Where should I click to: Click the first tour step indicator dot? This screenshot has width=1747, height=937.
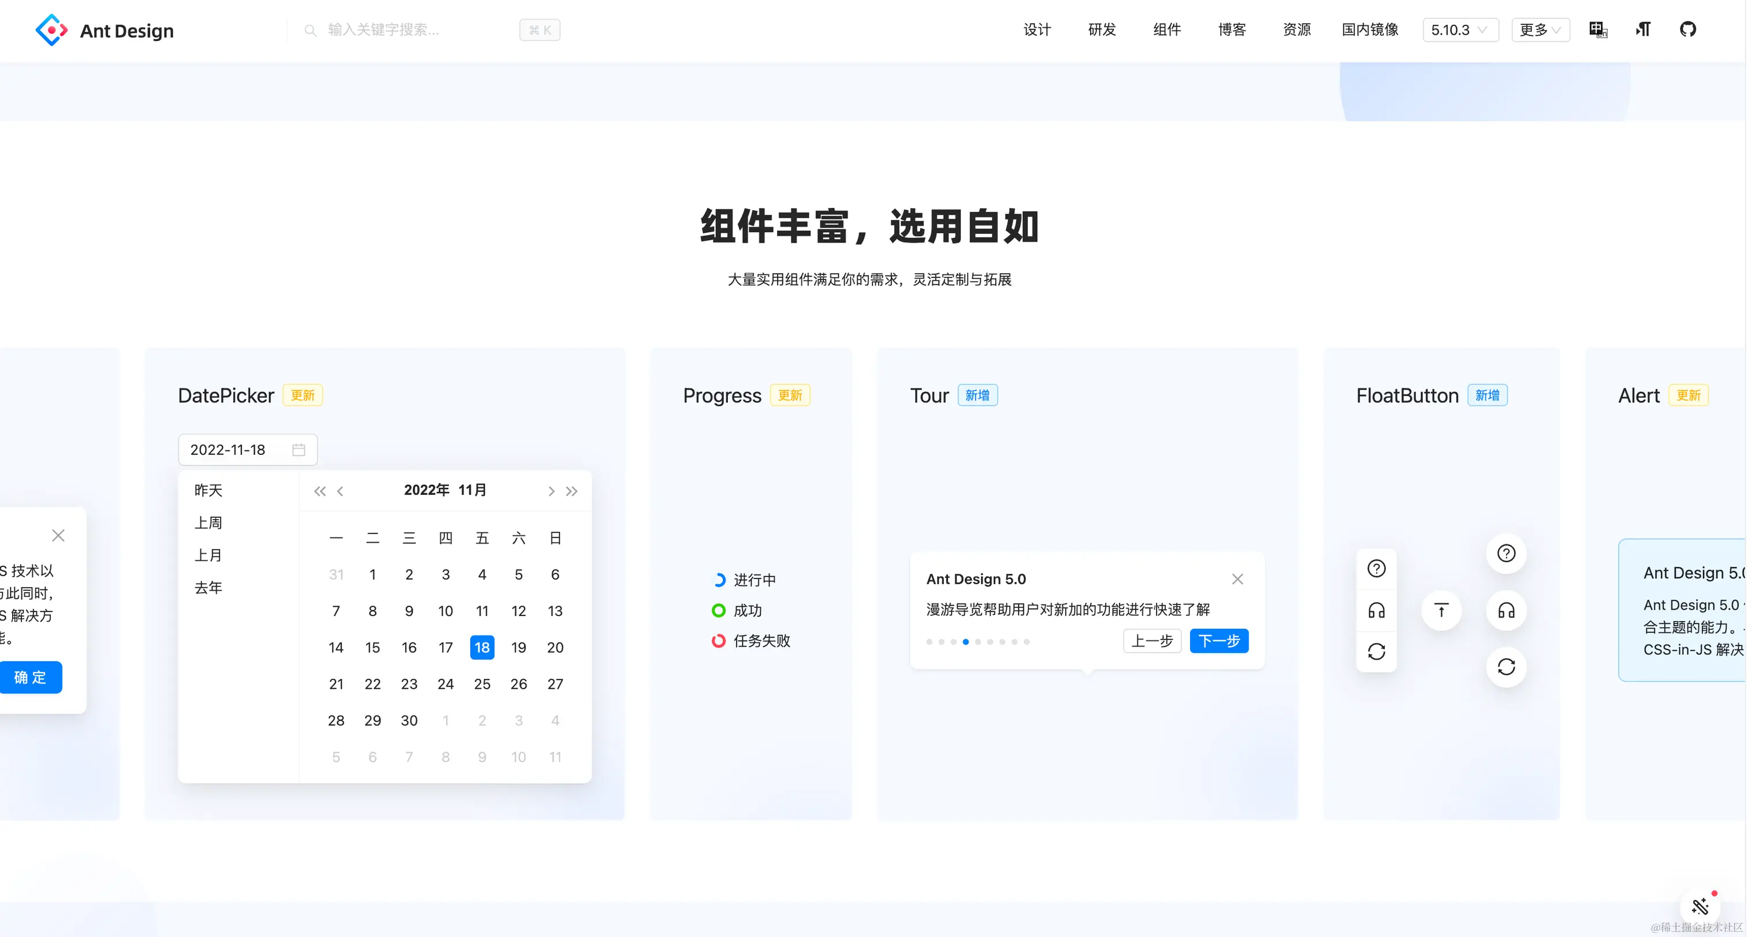[929, 641]
